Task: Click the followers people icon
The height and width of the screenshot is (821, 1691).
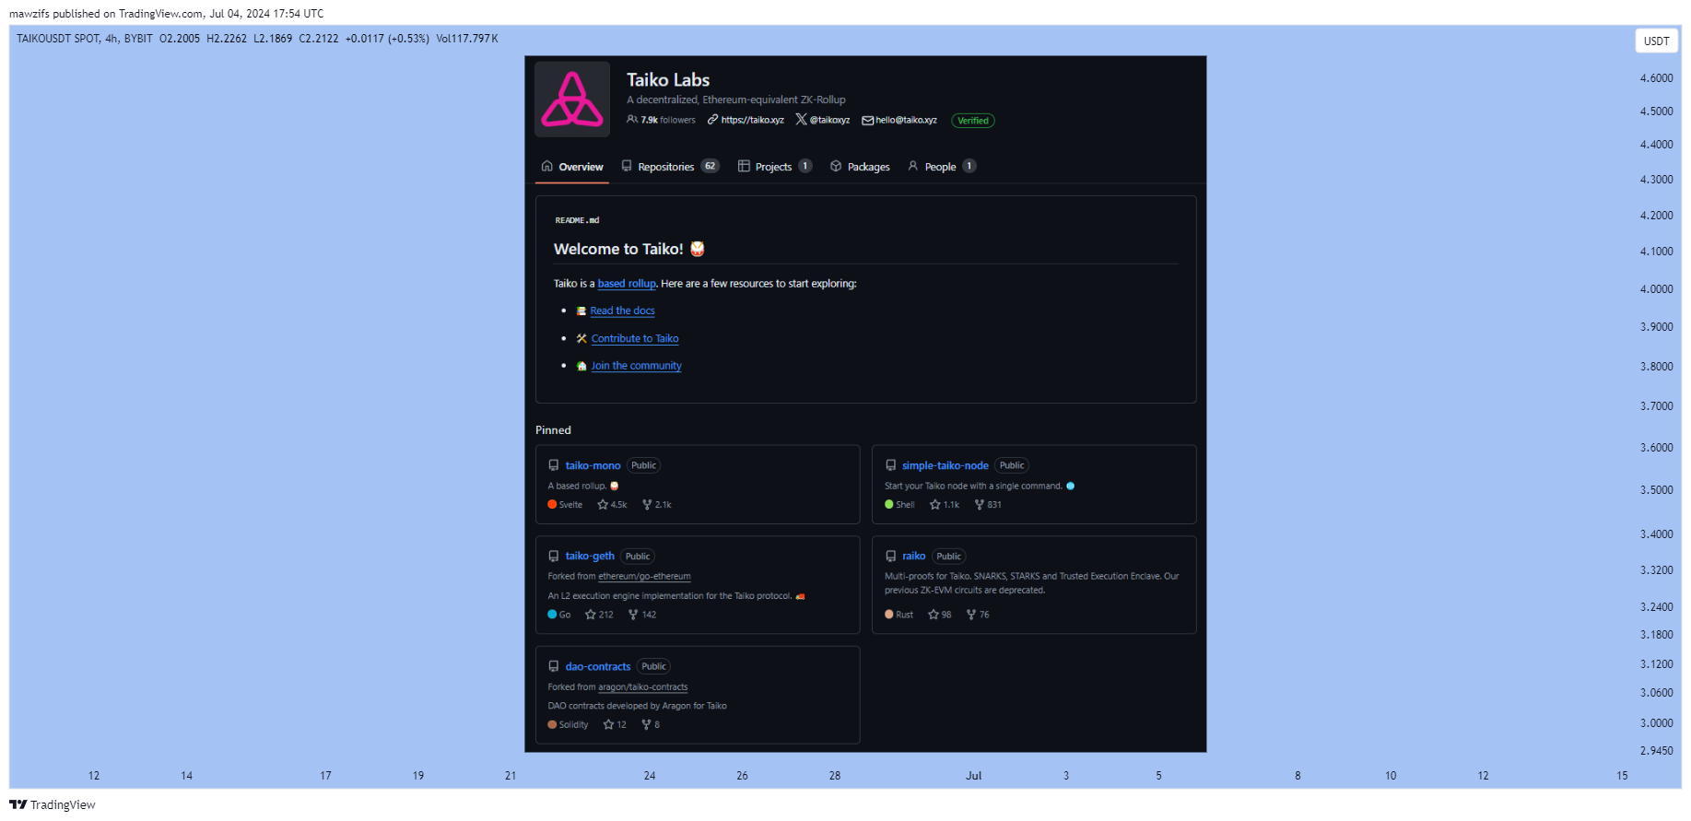Action: coord(632,120)
